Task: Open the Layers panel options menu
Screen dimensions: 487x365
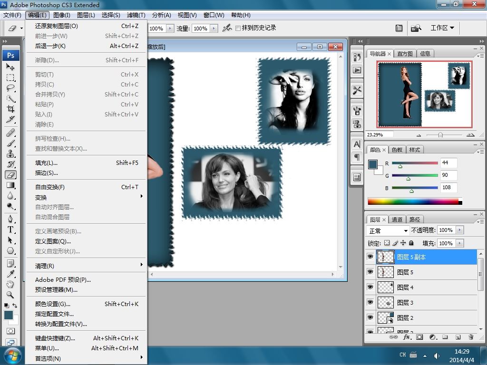Action: coord(480,221)
